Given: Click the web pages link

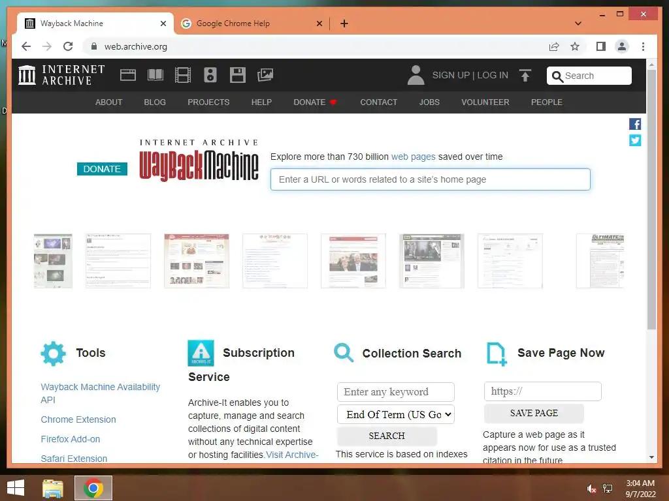Looking at the screenshot, I should 414,157.
